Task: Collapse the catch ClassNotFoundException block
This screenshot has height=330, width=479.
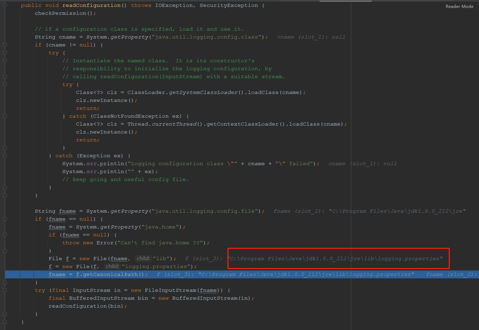Action: tap(5, 116)
